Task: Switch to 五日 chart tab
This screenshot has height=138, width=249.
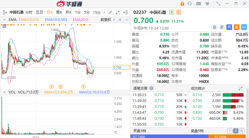Action: coord(40,12)
